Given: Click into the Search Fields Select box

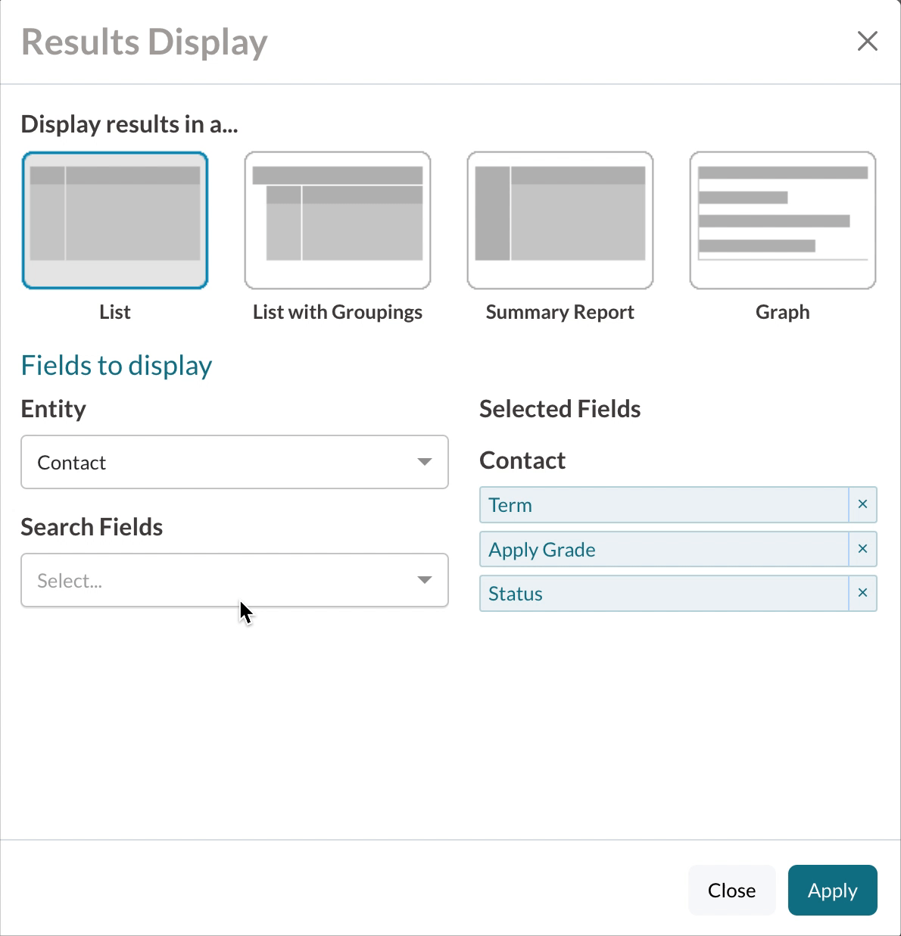Looking at the screenshot, I should tap(189, 580).
